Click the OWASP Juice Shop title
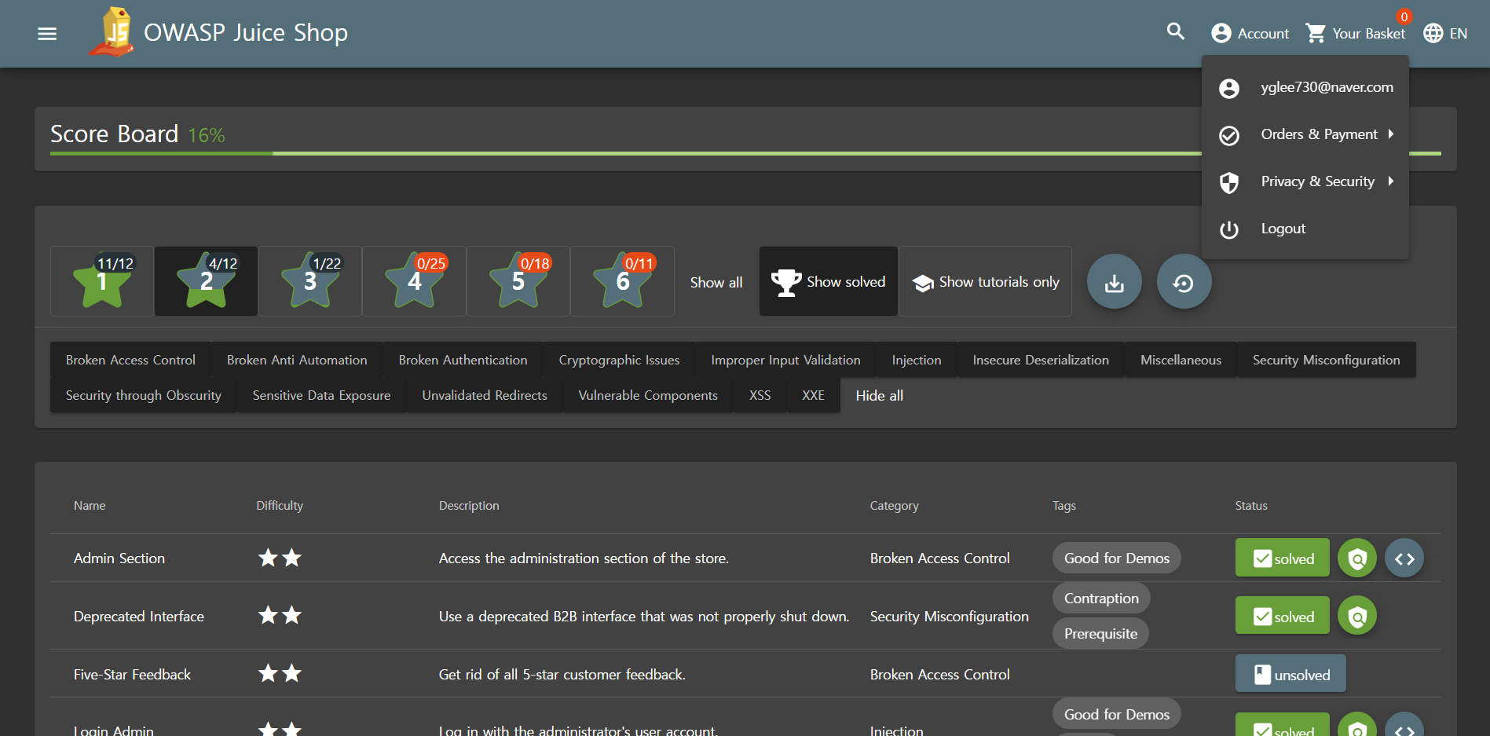 point(246,33)
